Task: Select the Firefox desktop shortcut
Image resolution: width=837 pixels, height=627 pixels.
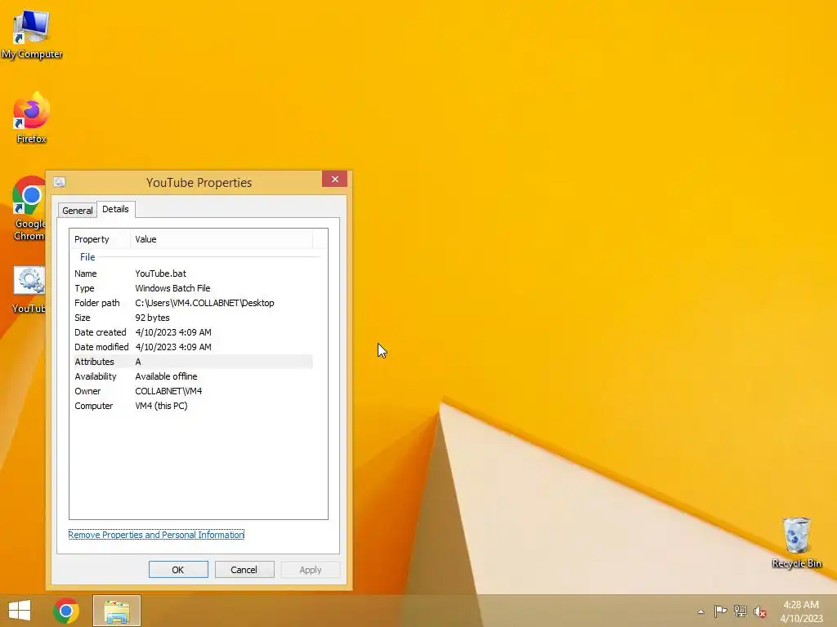Action: click(32, 118)
